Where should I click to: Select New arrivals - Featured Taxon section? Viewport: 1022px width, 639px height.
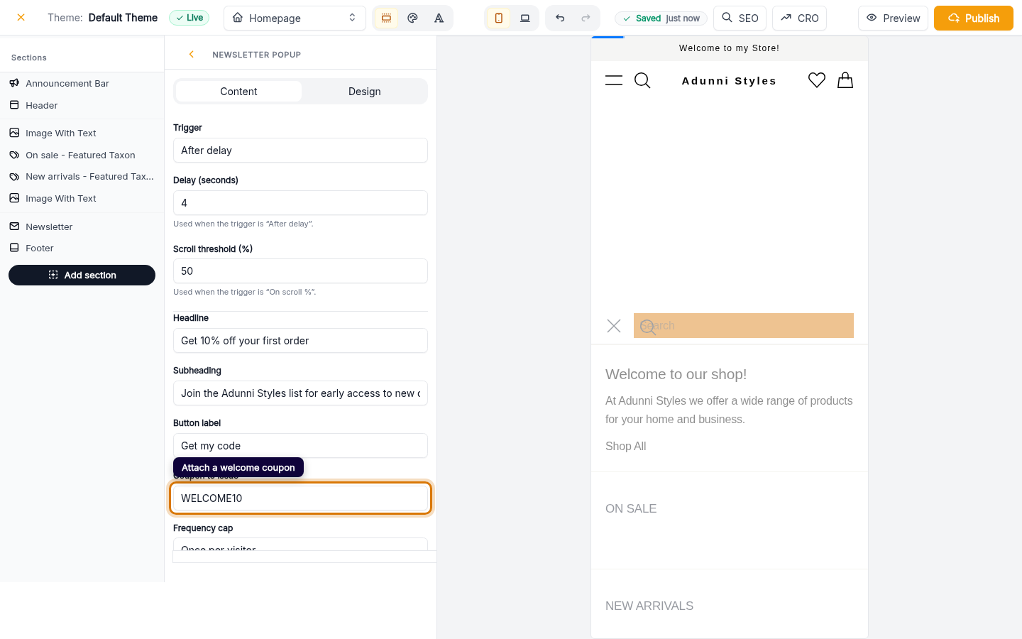(x=82, y=176)
